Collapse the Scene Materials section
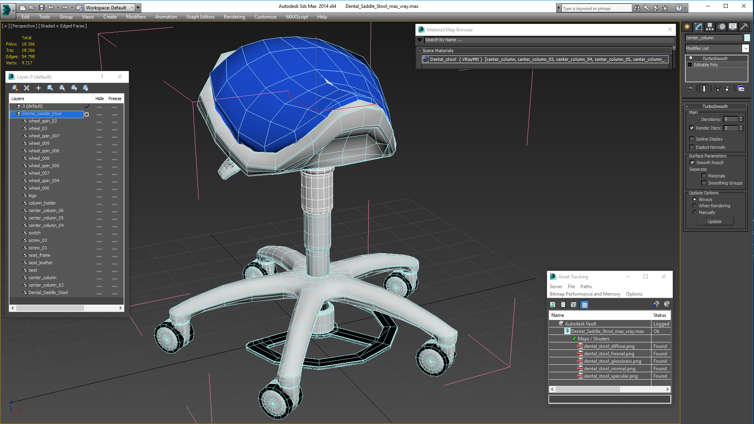 coord(420,51)
